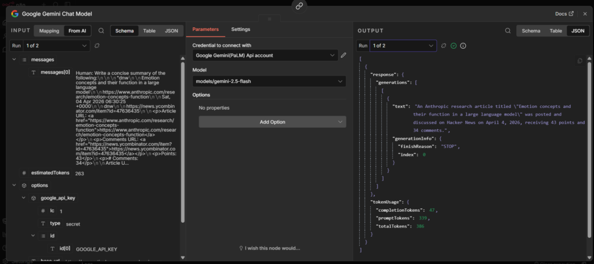Viewport: 594px width, 264px height.
Task: Open the Google Gemini(PaLM) Api account credential dropdown
Action: coord(266,55)
